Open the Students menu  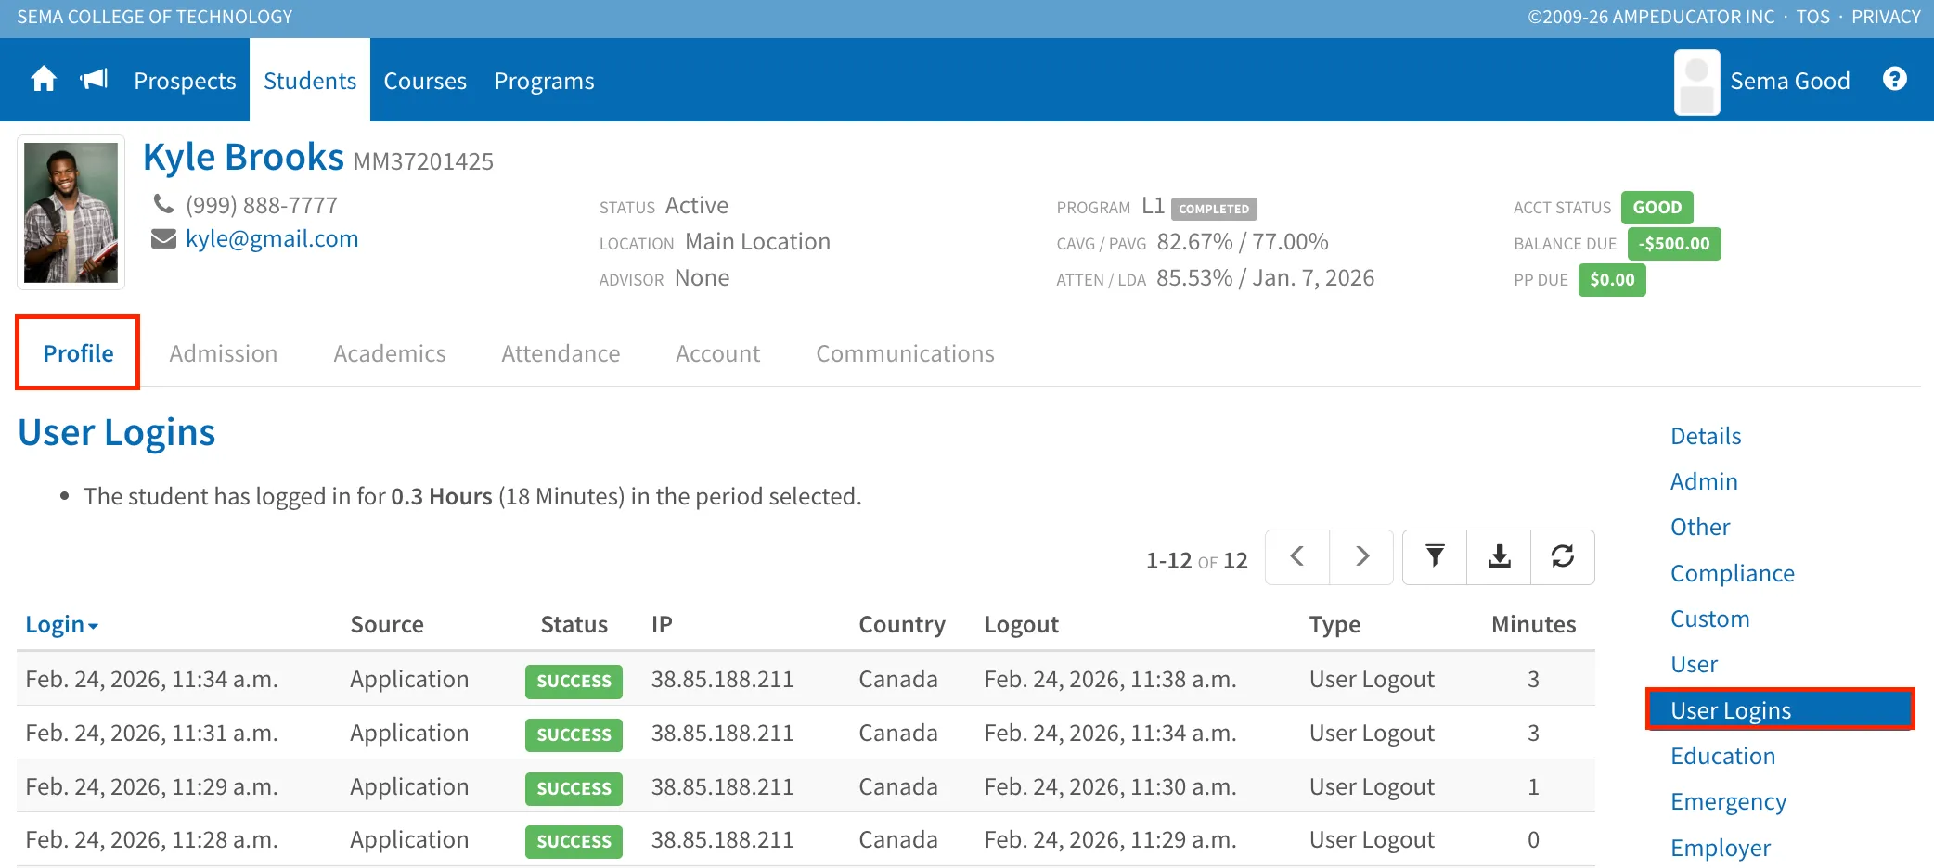point(310,81)
